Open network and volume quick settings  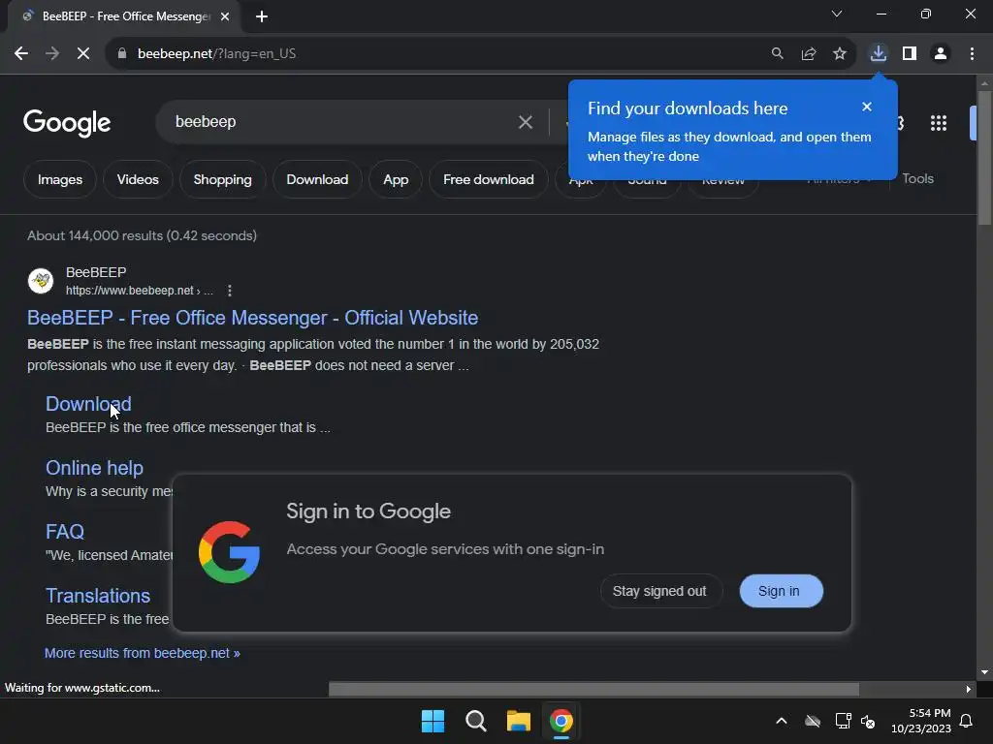tap(855, 721)
